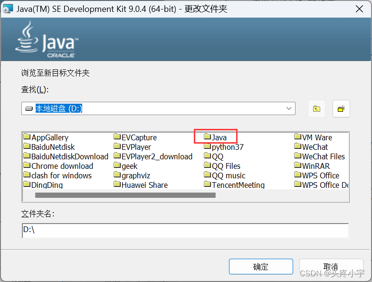Select the WPS Office folder
The width and height of the screenshot is (372, 282).
click(317, 175)
